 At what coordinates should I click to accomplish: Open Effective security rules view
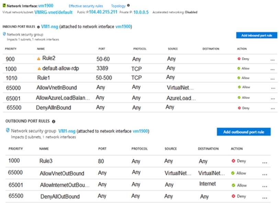coord(86,6)
